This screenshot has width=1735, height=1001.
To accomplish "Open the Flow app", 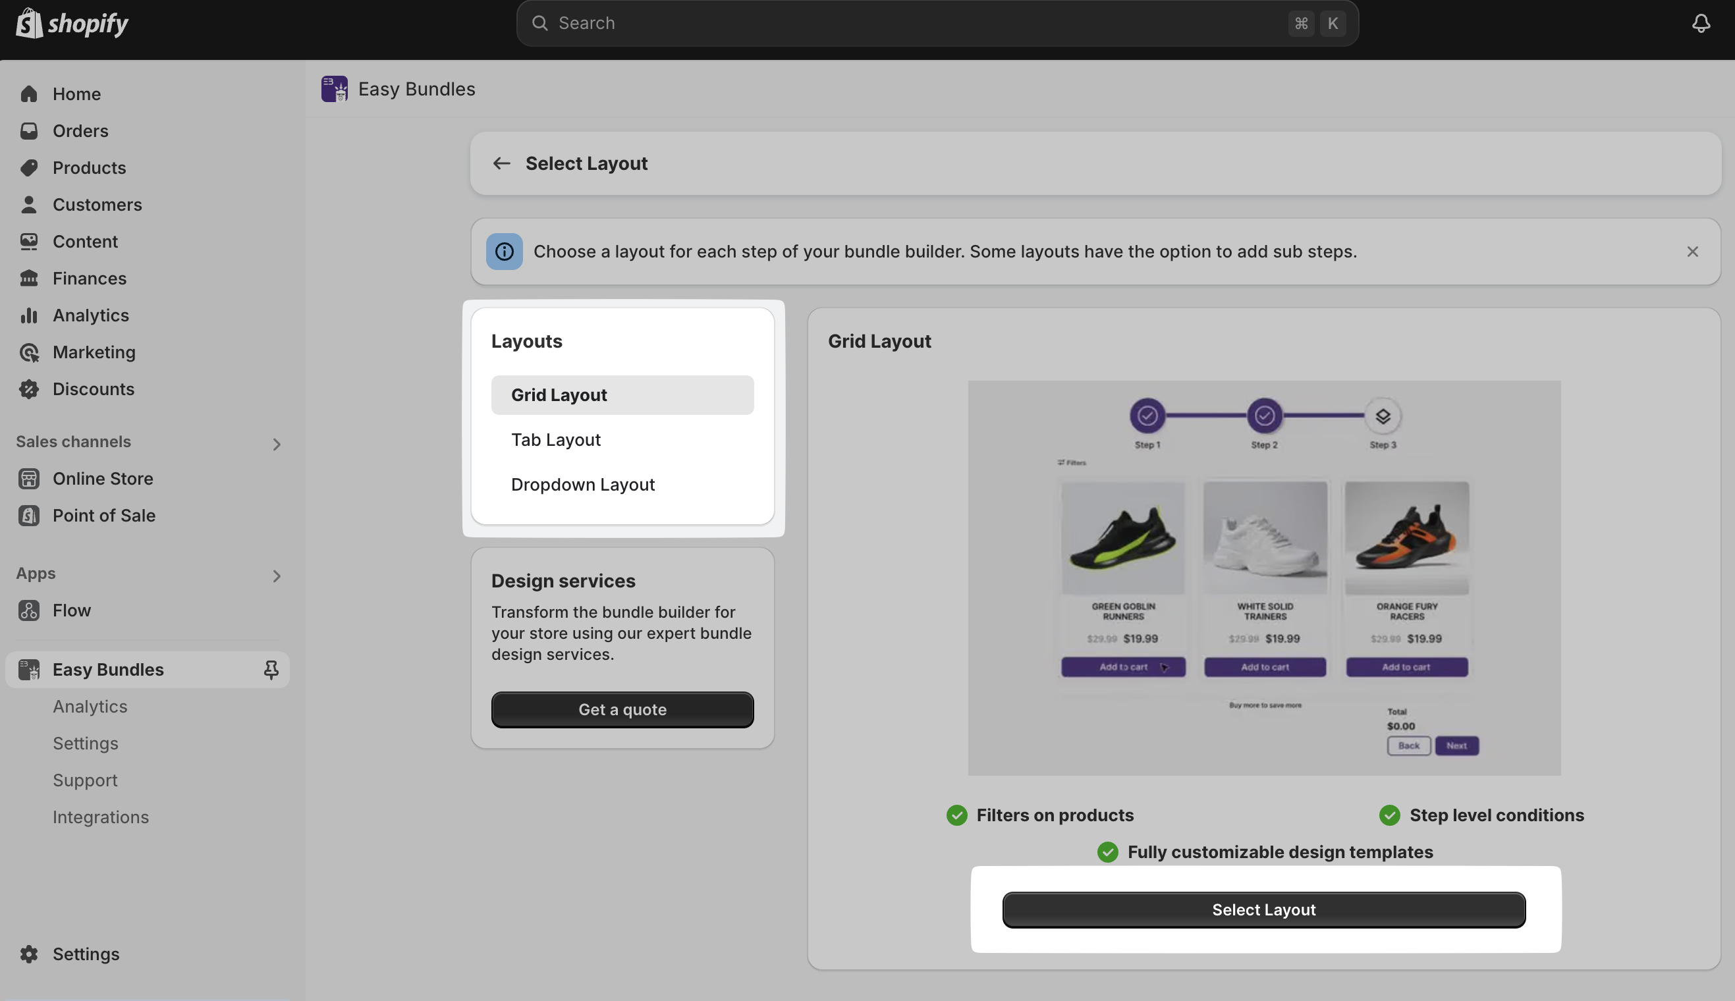I will pos(72,610).
